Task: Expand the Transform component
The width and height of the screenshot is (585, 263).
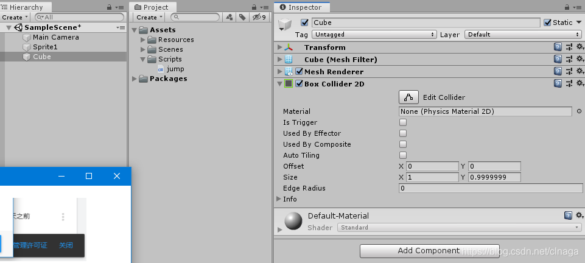Action: 280,47
